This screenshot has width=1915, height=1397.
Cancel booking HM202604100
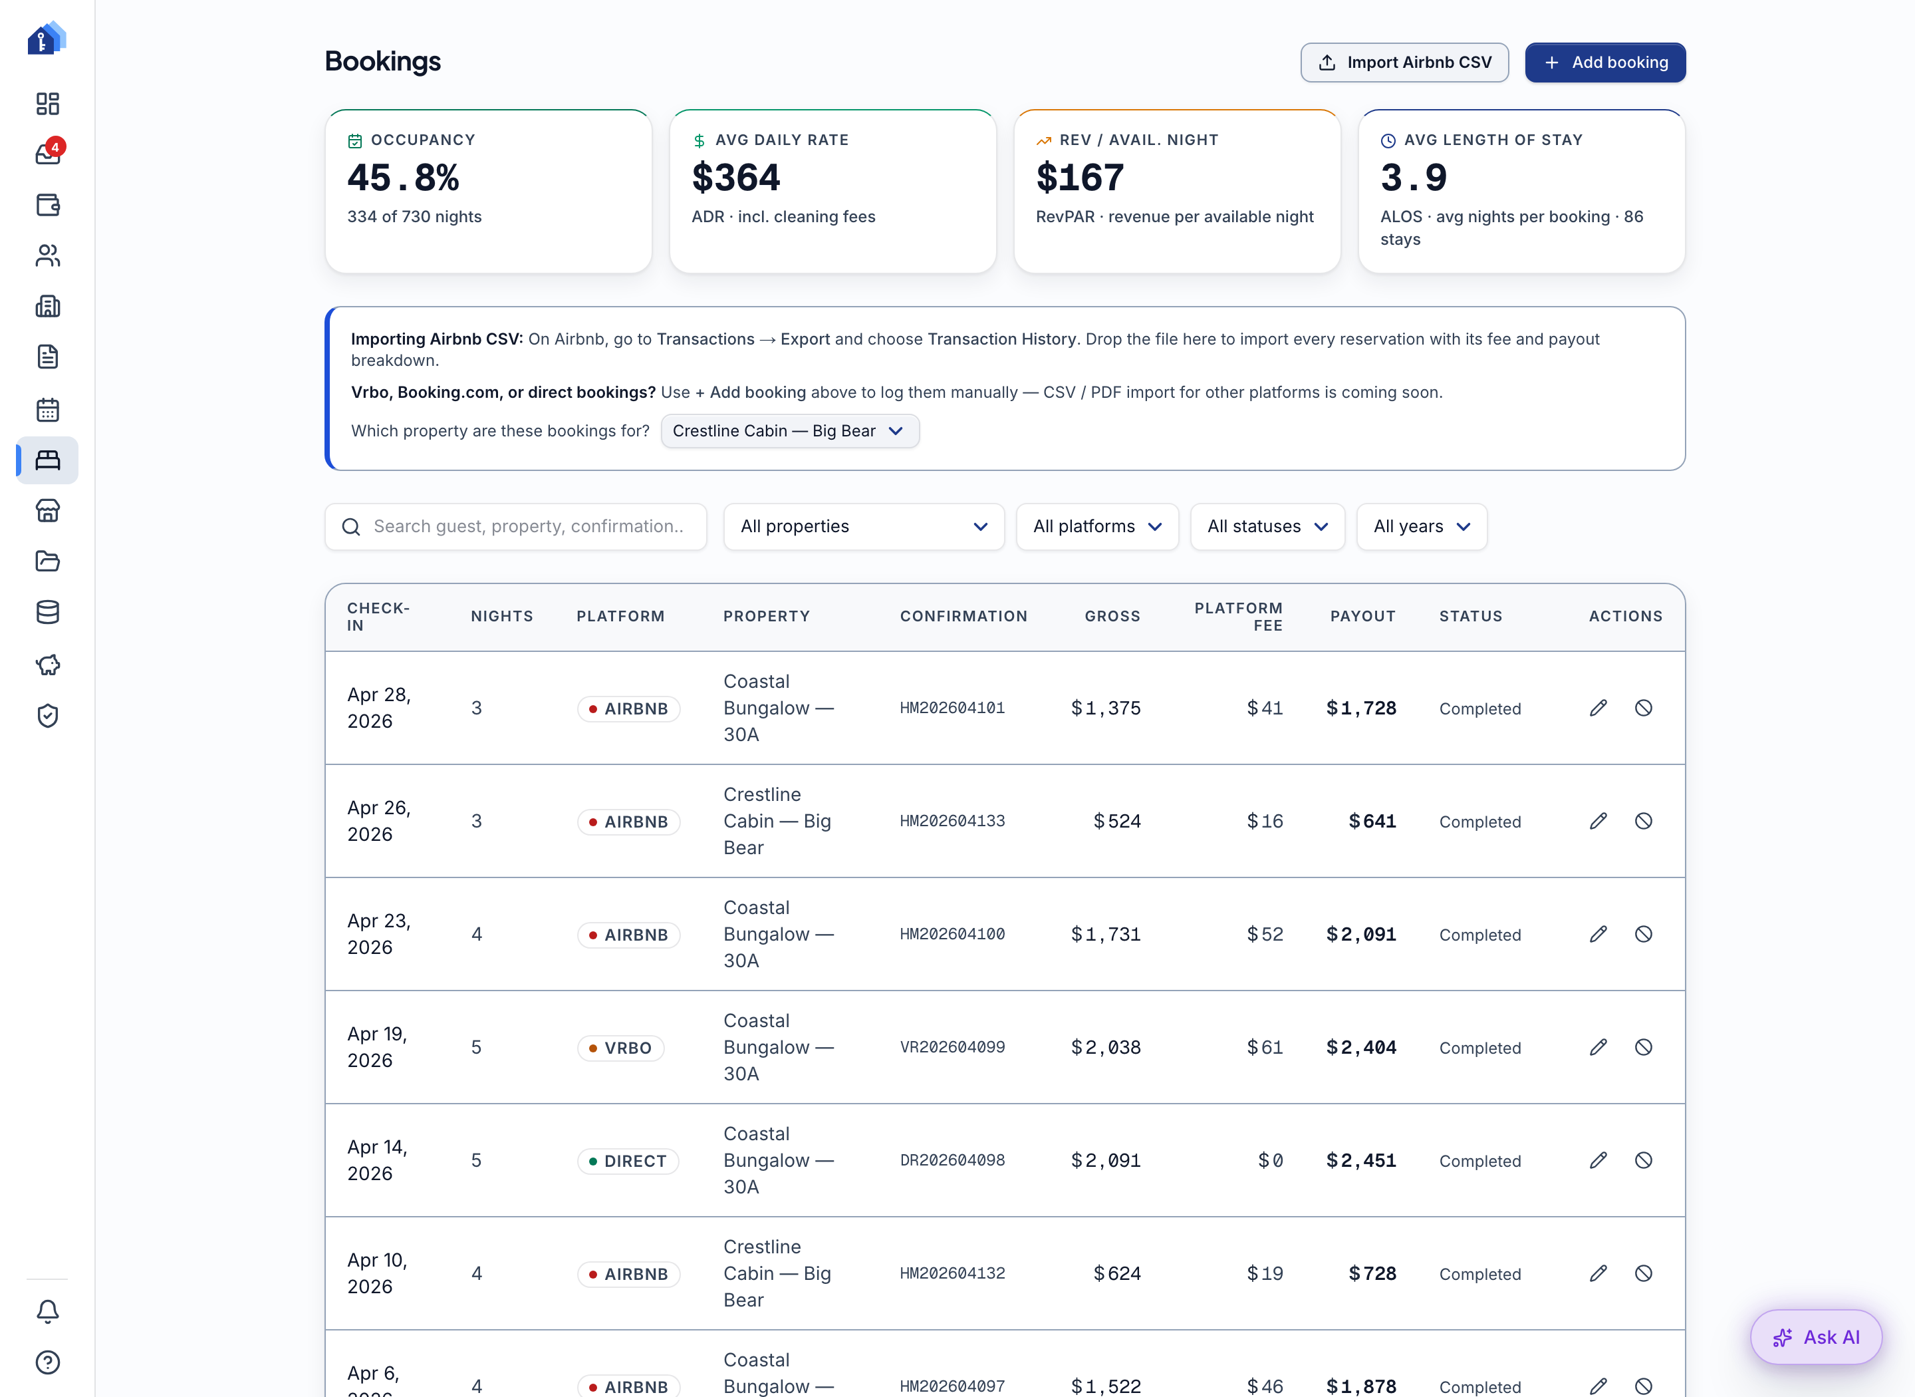(1643, 935)
